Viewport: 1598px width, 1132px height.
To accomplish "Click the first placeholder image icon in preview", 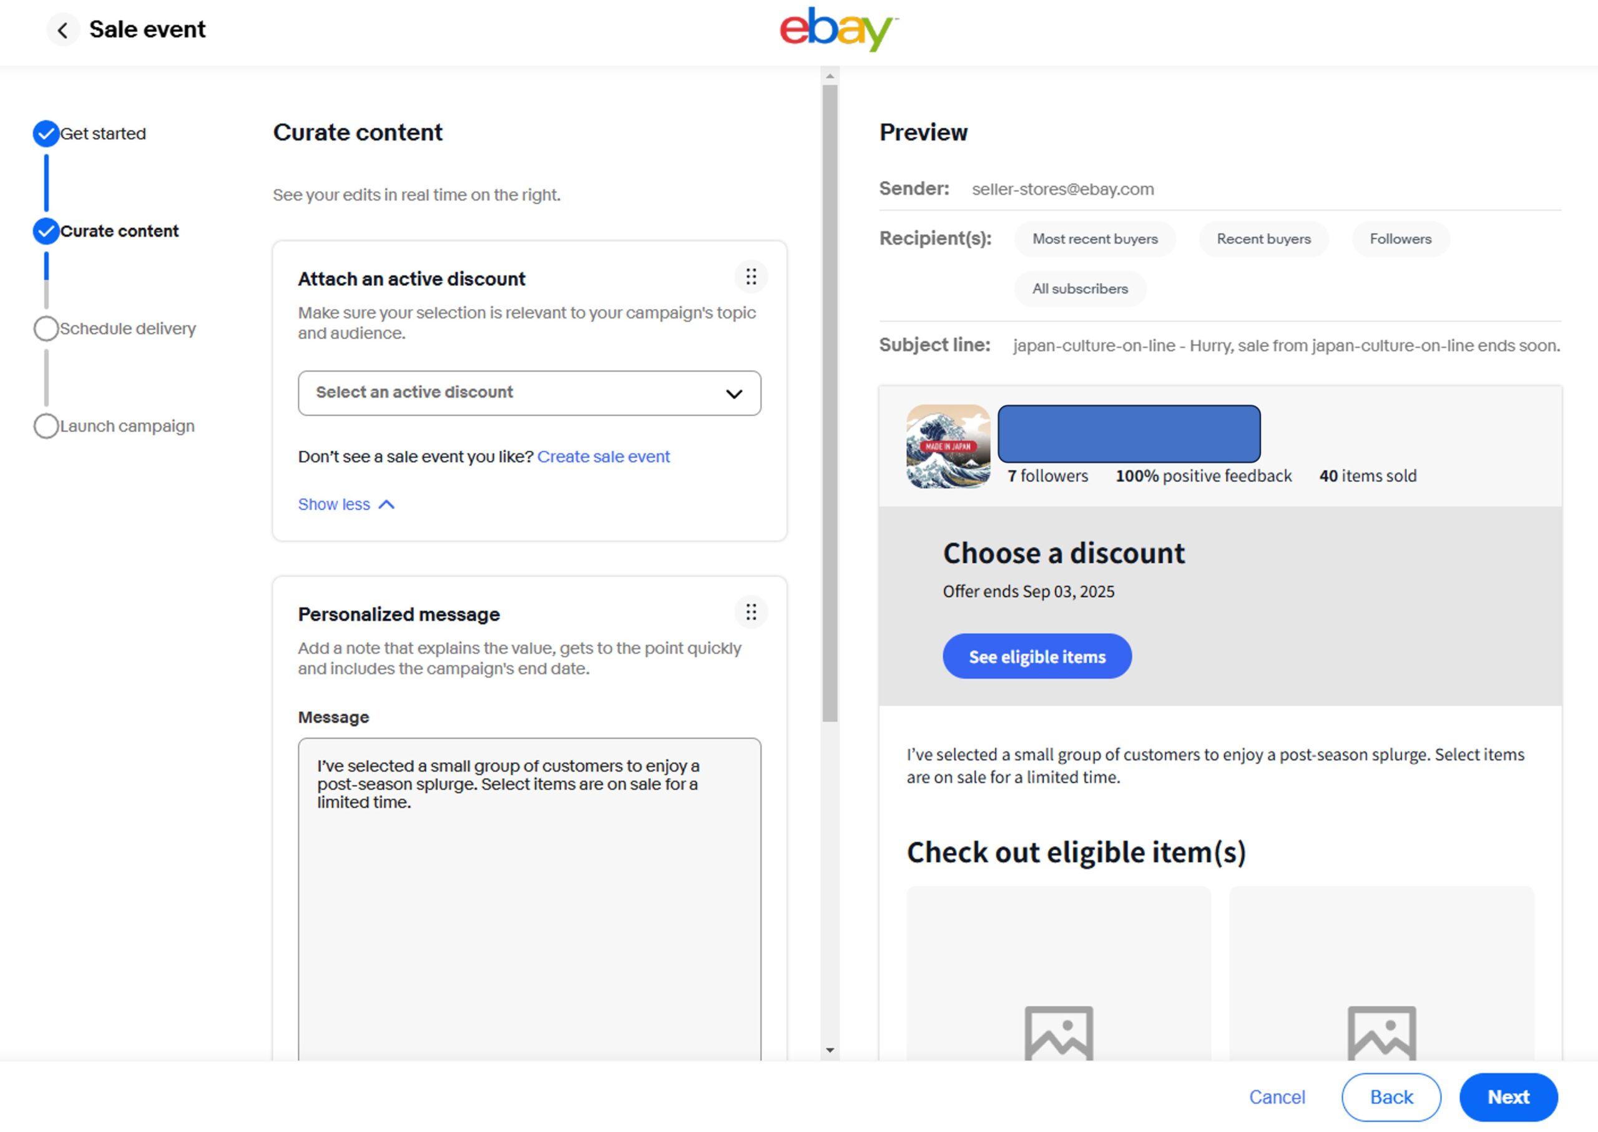I will [1058, 1033].
